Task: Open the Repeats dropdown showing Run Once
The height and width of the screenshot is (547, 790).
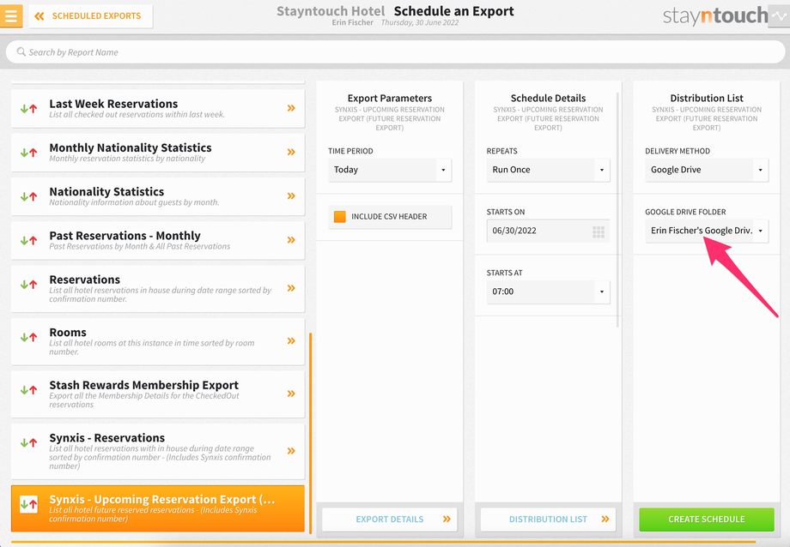Action: click(x=548, y=170)
